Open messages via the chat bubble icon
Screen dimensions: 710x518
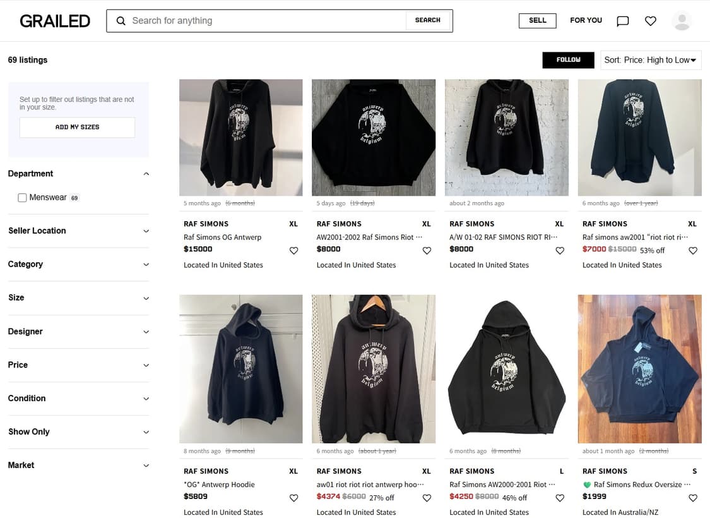coord(622,20)
